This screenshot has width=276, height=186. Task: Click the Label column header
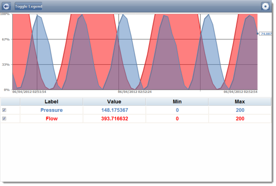[x=51, y=101]
